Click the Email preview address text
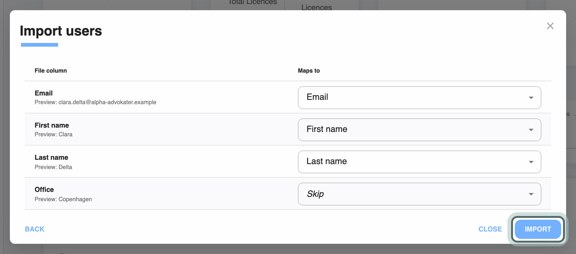This screenshot has width=576, height=254. (x=107, y=102)
